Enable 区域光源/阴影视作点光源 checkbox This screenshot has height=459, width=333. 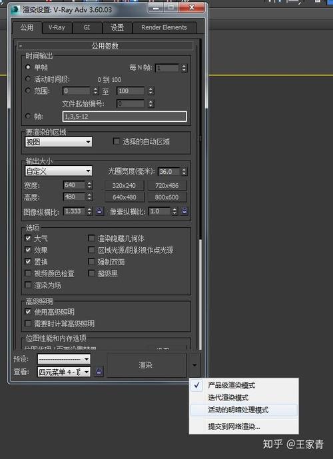tap(91, 250)
